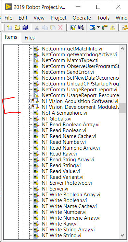This screenshot has height=242, width=128.
Task: Click the NetComm UsageReport Resource control icon
Action: (x=36, y=95)
